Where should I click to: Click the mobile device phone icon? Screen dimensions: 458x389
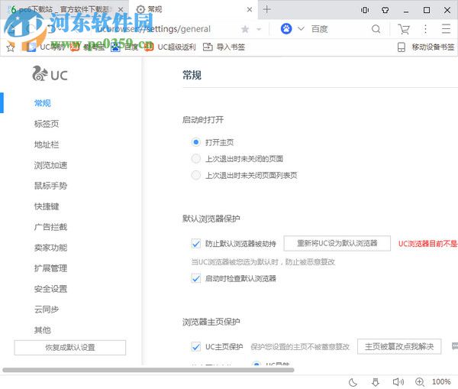pos(402,47)
